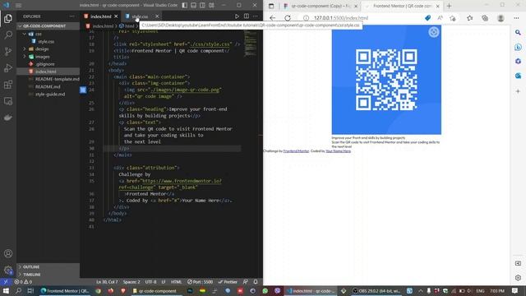Screen dimensions: 526x296
Task: Go back in the browser
Action: click(272, 18)
